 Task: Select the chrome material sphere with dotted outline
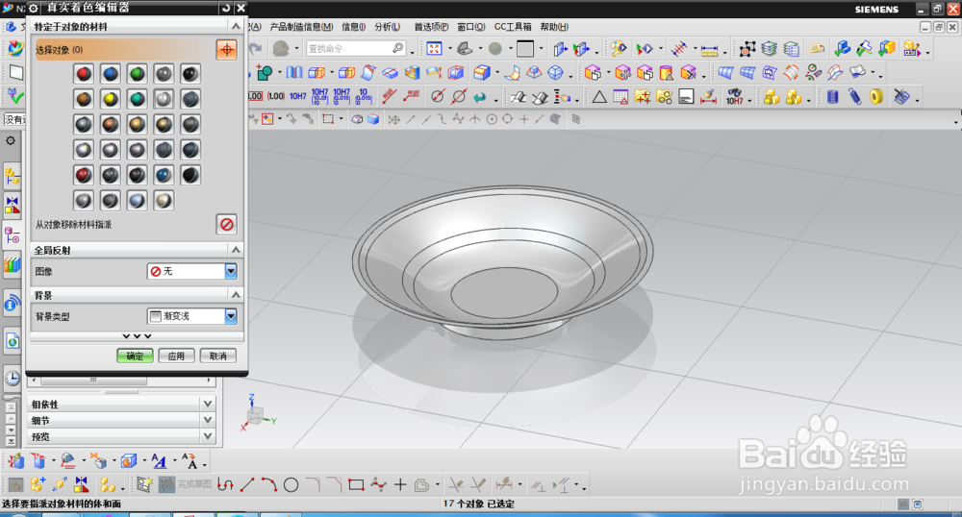pyautogui.click(x=164, y=99)
